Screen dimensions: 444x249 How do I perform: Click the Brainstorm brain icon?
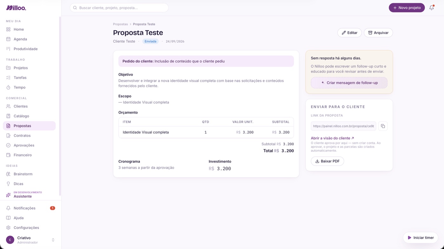click(x=8, y=174)
